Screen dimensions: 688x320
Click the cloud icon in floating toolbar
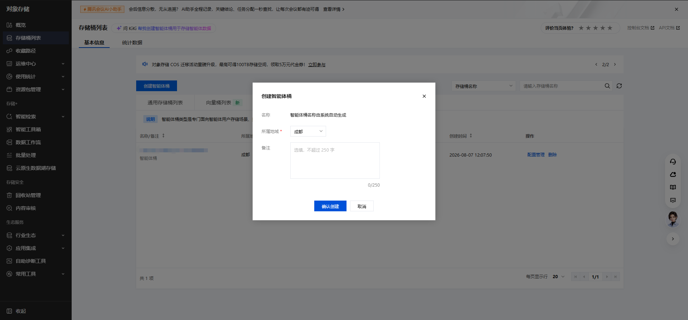tap(673, 174)
